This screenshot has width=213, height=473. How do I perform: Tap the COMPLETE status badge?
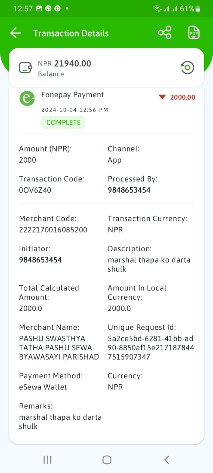[x=63, y=123]
